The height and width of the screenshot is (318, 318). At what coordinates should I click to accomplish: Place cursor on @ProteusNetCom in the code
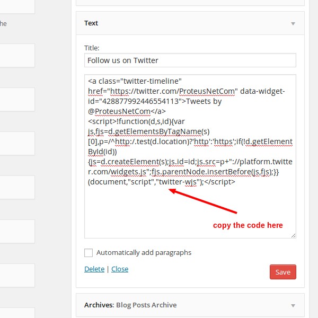pos(119,111)
